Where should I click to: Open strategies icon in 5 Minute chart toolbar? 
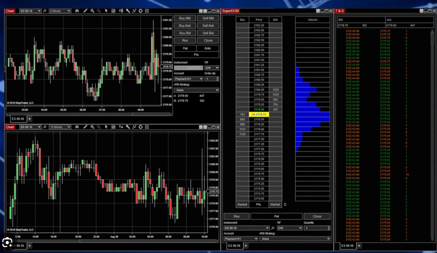click(134, 11)
